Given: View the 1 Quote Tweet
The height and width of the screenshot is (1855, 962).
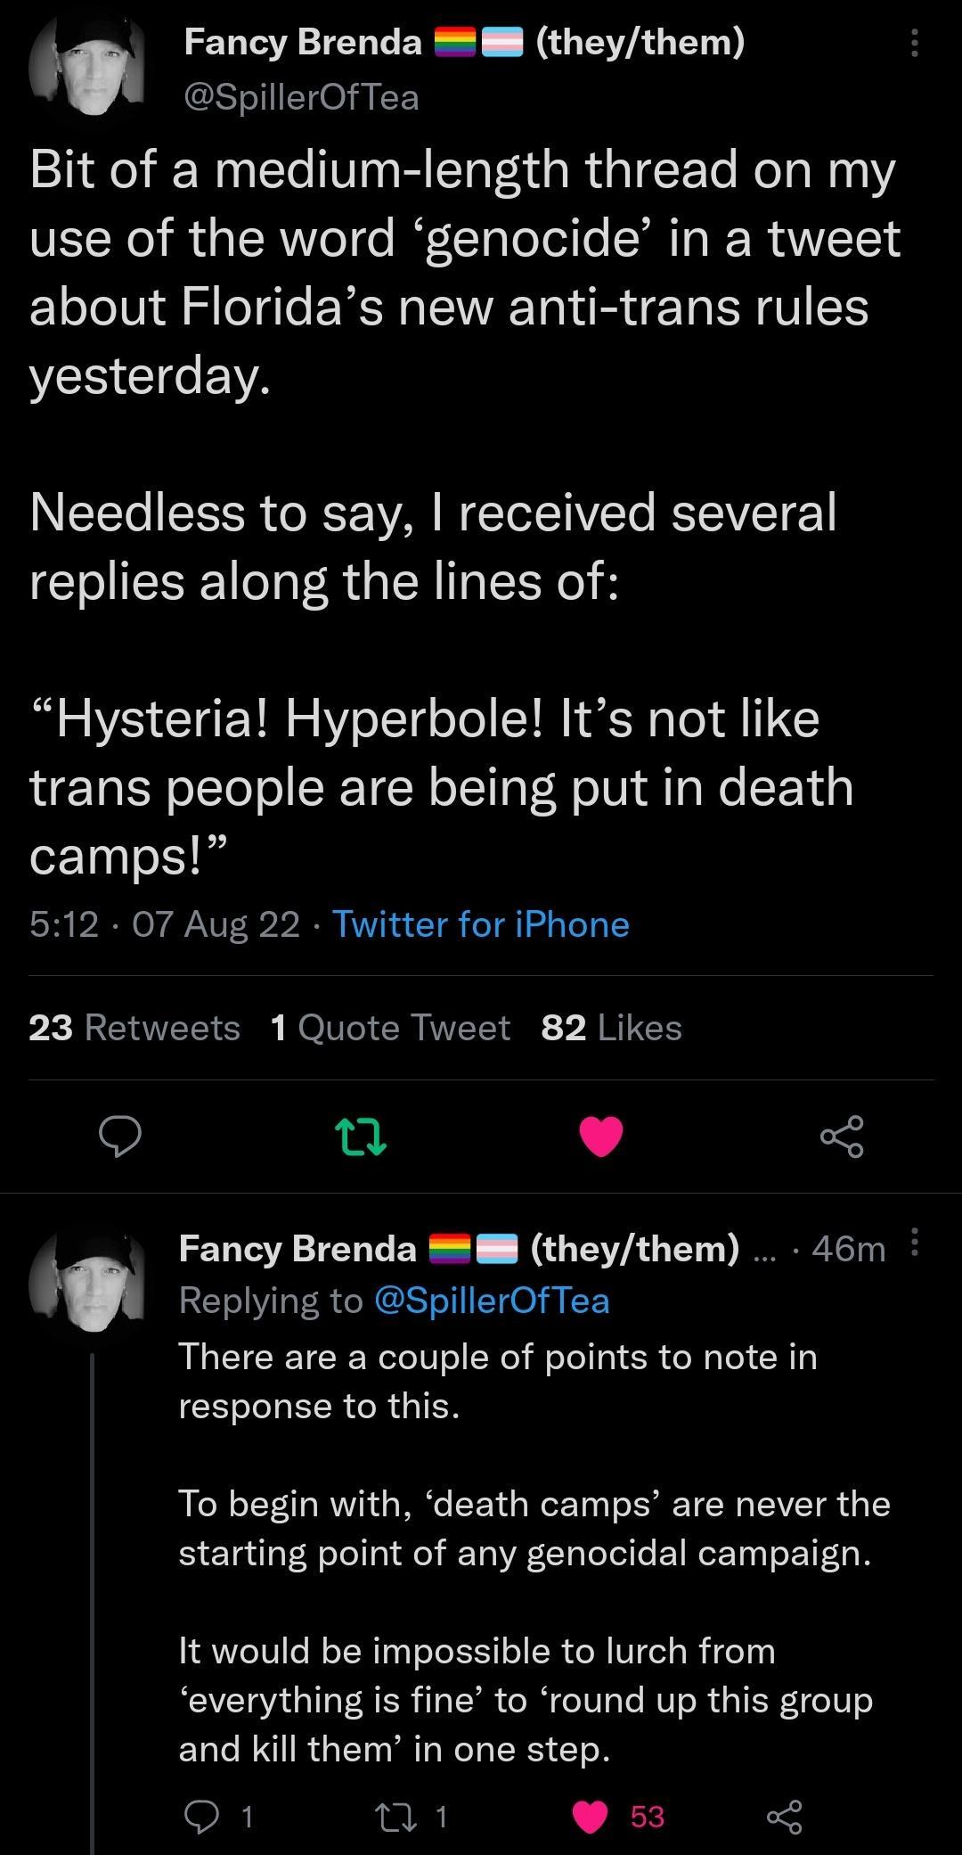Looking at the screenshot, I should (x=390, y=1028).
